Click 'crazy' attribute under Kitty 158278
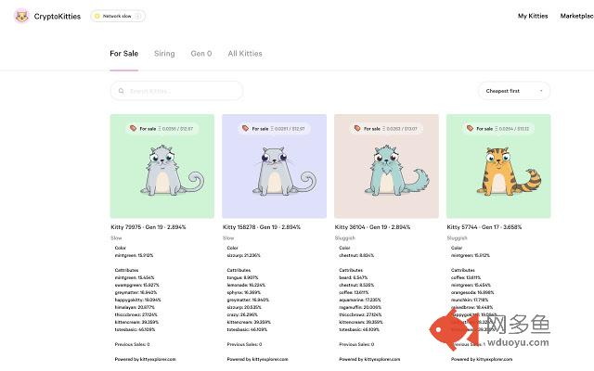594x371 pixels. [242, 314]
